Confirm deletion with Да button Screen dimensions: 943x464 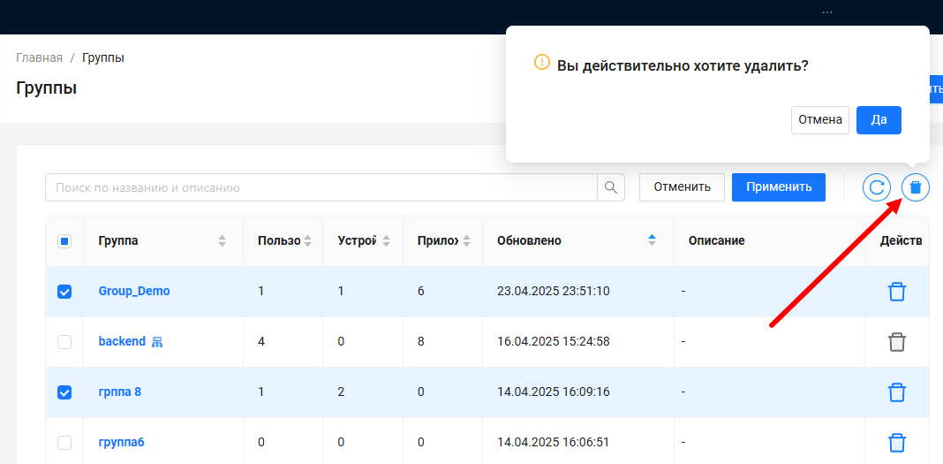(x=878, y=119)
